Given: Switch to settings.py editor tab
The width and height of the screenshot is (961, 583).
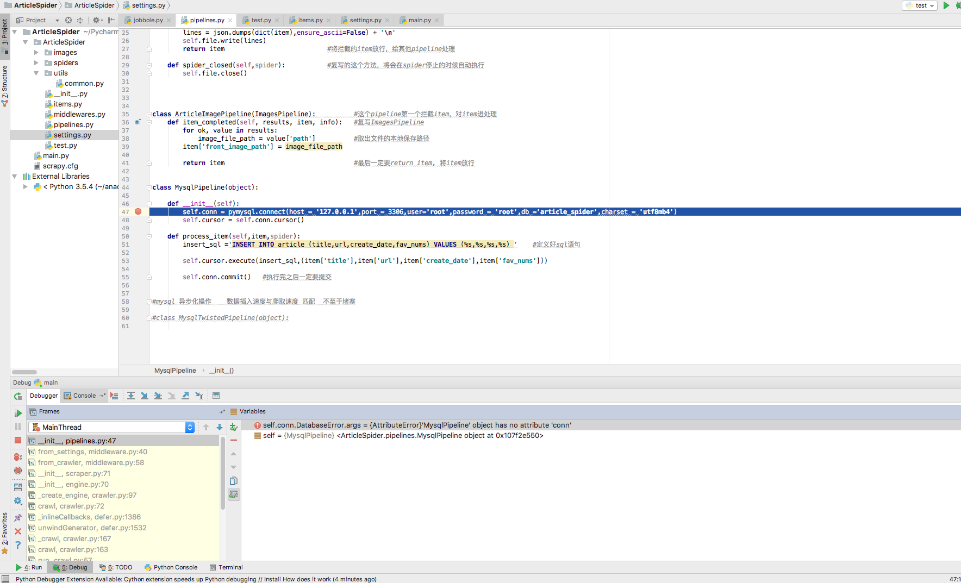Looking at the screenshot, I should [x=365, y=20].
